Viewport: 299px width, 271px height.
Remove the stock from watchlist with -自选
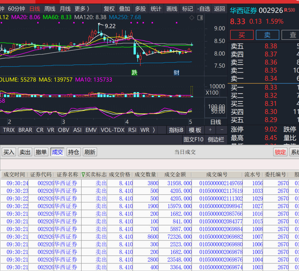point(204,9)
